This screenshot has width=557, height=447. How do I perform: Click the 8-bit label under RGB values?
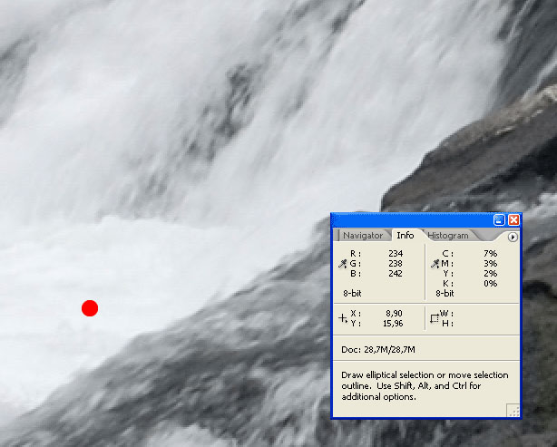[353, 294]
